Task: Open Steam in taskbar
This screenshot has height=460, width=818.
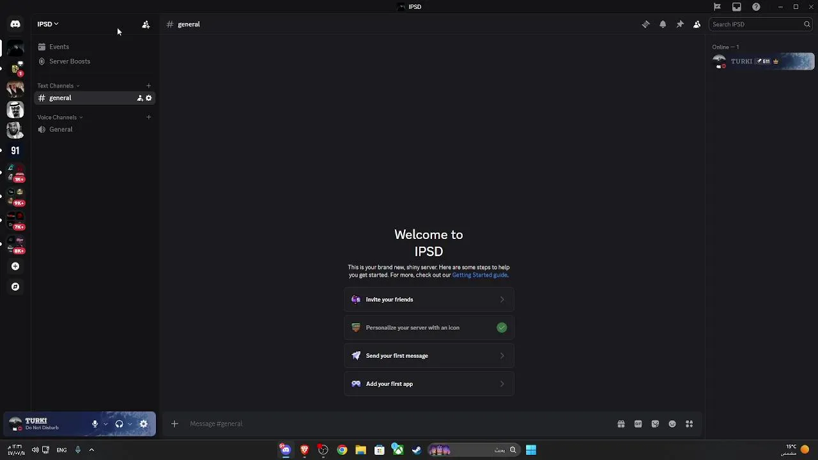Action: (417, 450)
